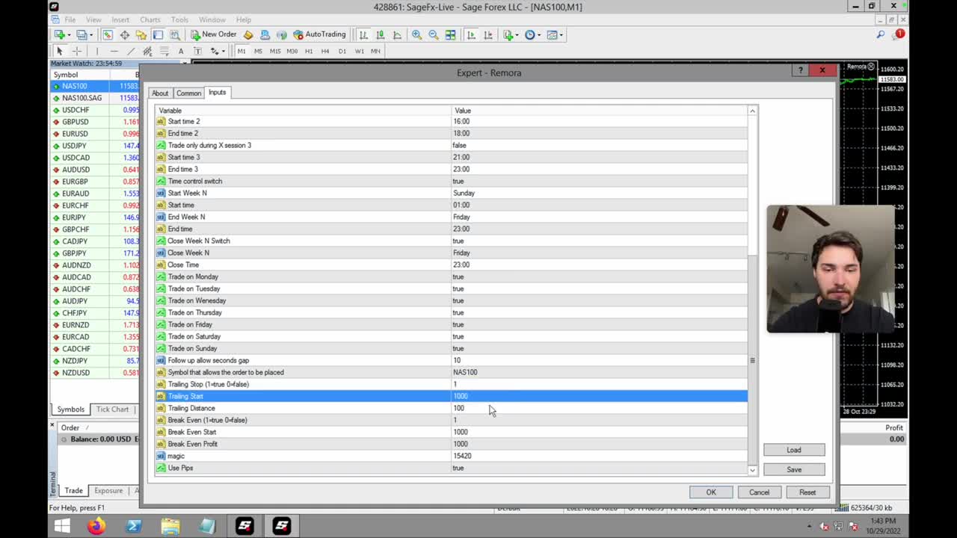Switch chart to bar chart icon

[x=363, y=34]
